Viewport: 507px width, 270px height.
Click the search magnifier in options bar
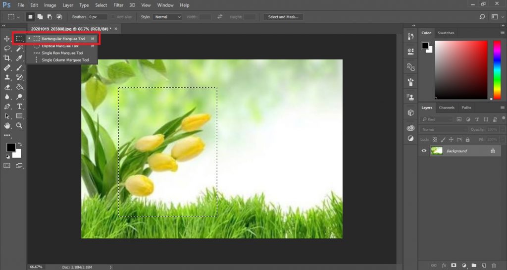click(482, 17)
